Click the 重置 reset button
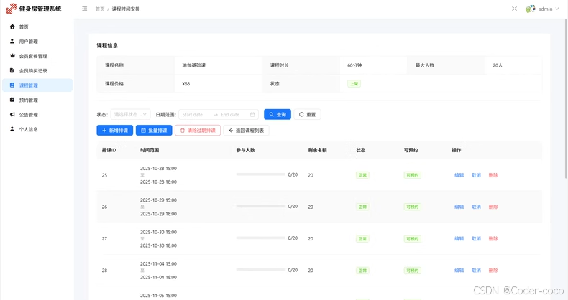 click(307, 114)
